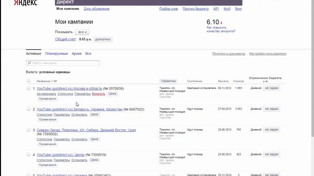The image size is (314, 176).
Task: Open Подбор слов in top navigation
Action: click(168, 9)
